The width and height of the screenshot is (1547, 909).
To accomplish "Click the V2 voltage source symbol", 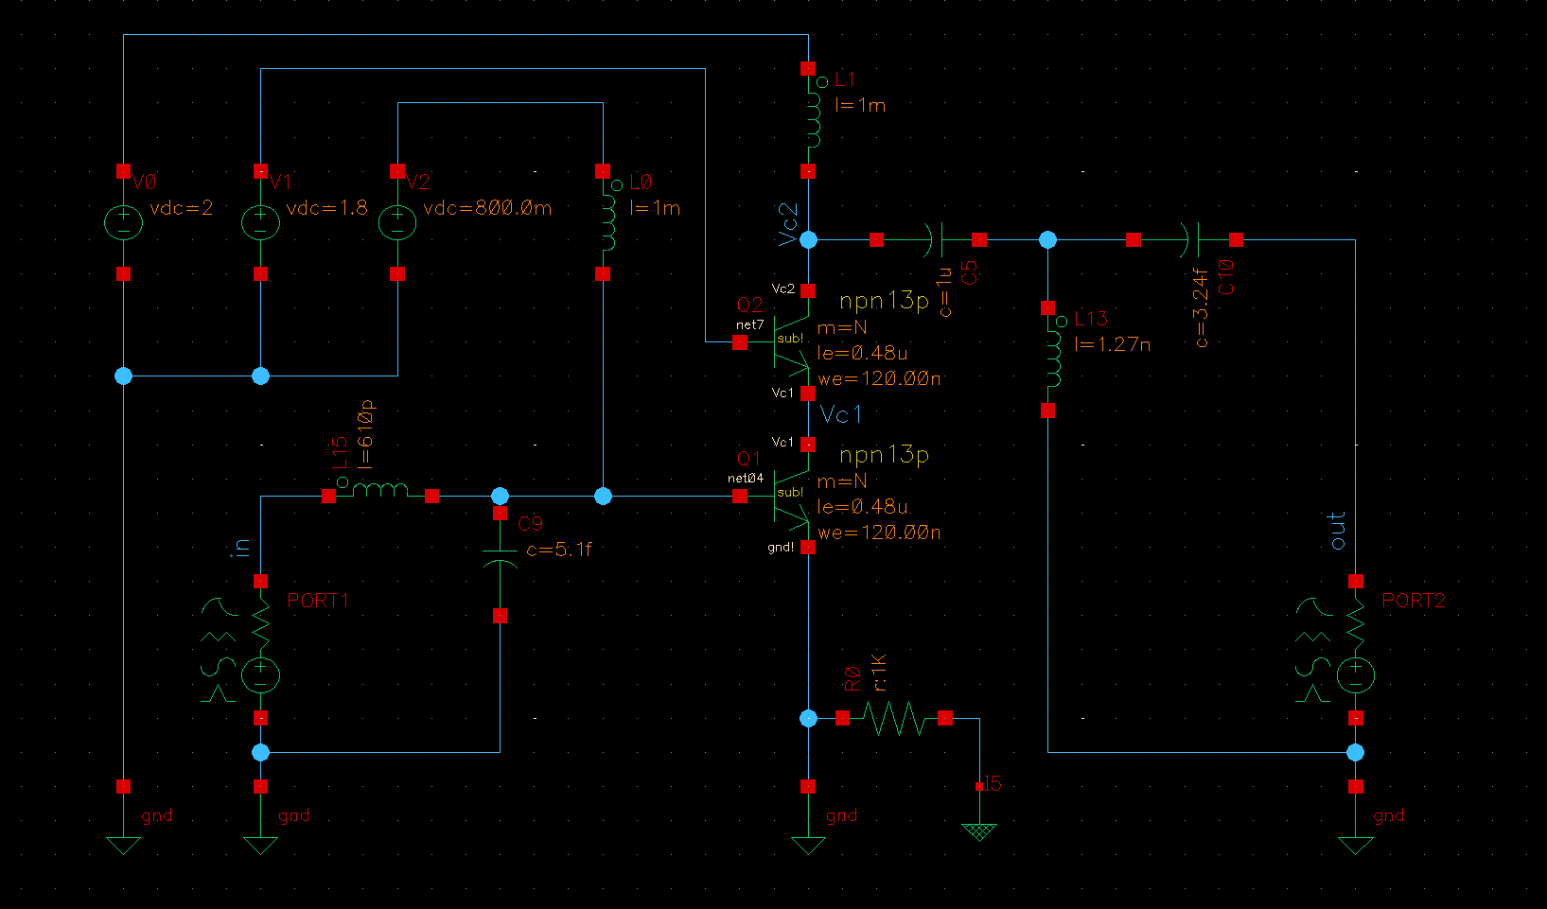I will pos(397,222).
